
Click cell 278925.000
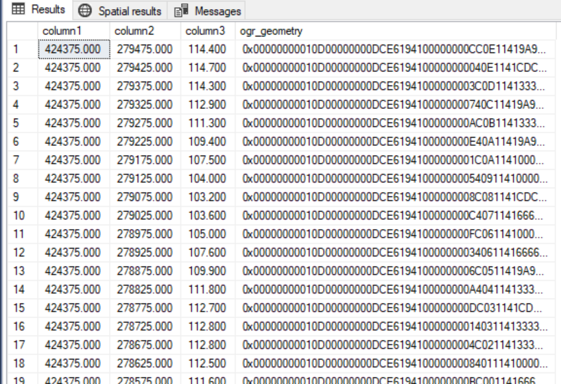(x=145, y=252)
